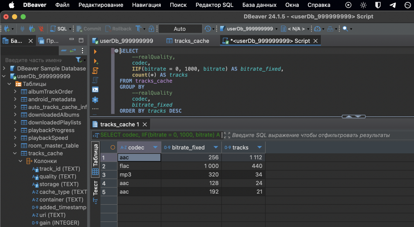Open the transaction log clock icon

208,29
